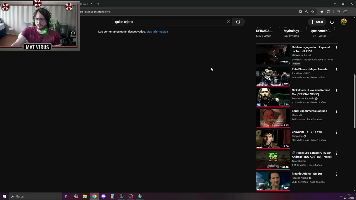This screenshot has height=200, width=356.
Task: Open a new browser tab
Action: (98, 4)
